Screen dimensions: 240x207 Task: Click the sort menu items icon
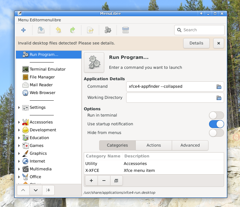pos(48,190)
